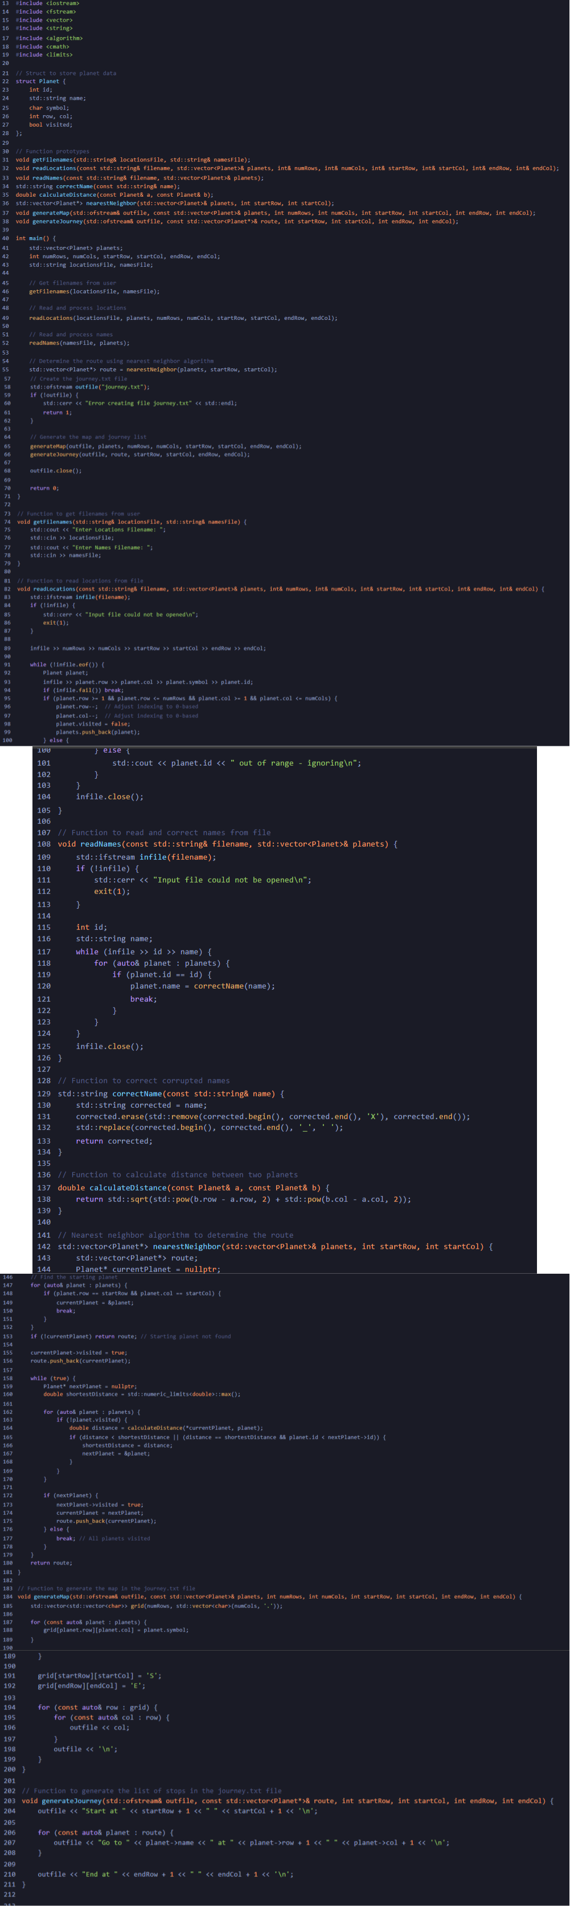Screen dimensions: 570x1906
Task: Click the "// Get filenames from user" comment
Action: [72, 283]
